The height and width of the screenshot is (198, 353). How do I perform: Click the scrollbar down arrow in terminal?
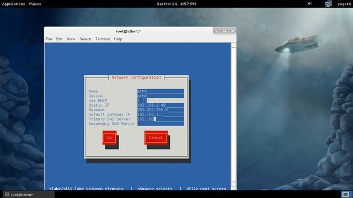tap(233, 184)
